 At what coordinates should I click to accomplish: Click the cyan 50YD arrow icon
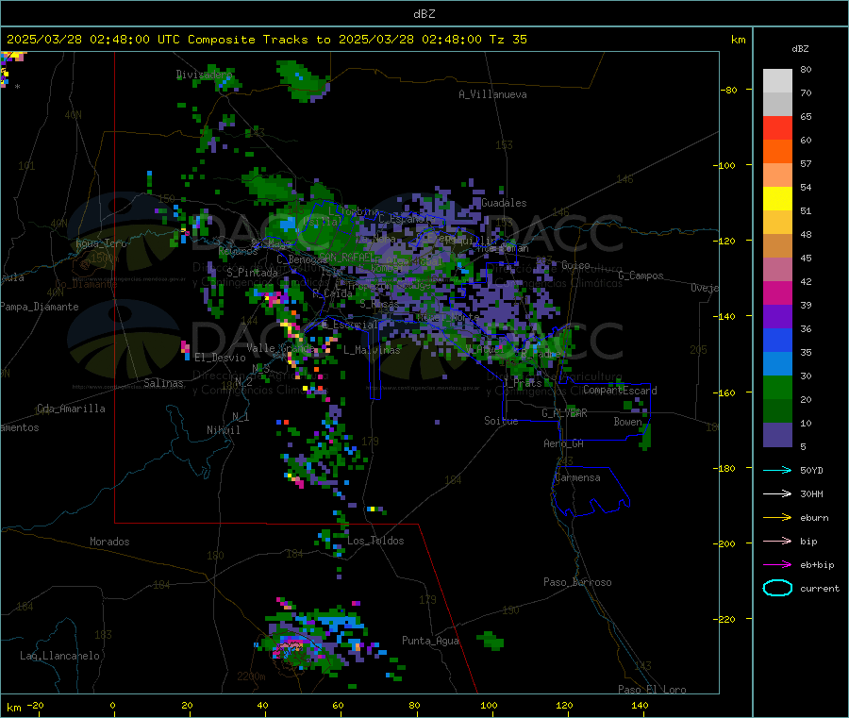[x=777, y=470]
